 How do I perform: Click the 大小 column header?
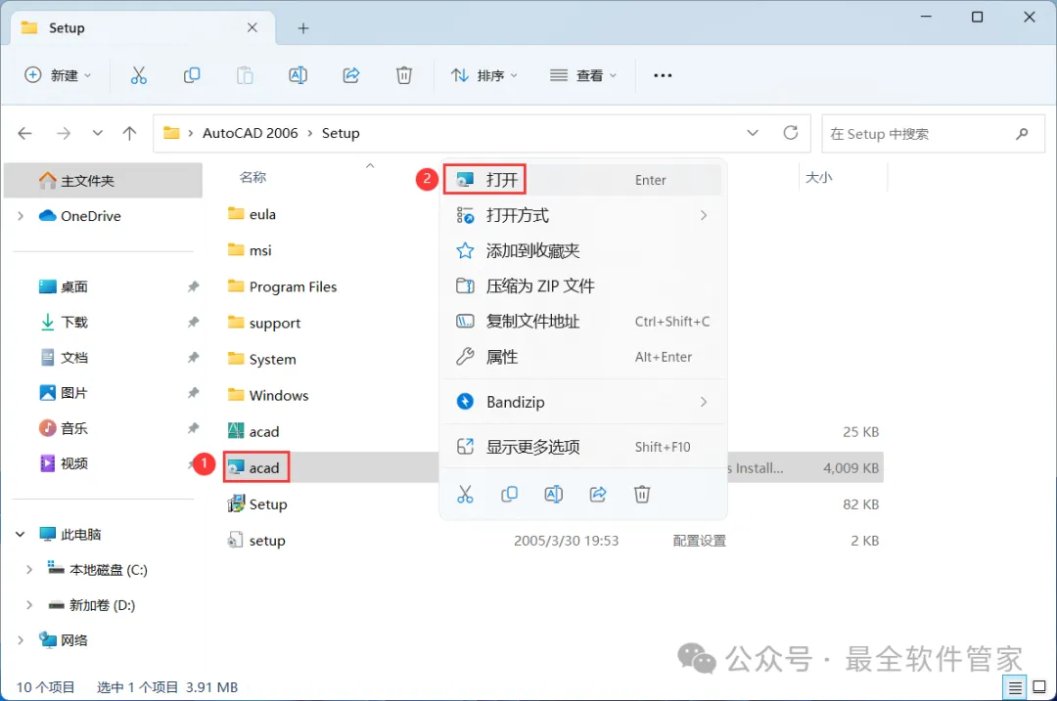click(818, 177)
